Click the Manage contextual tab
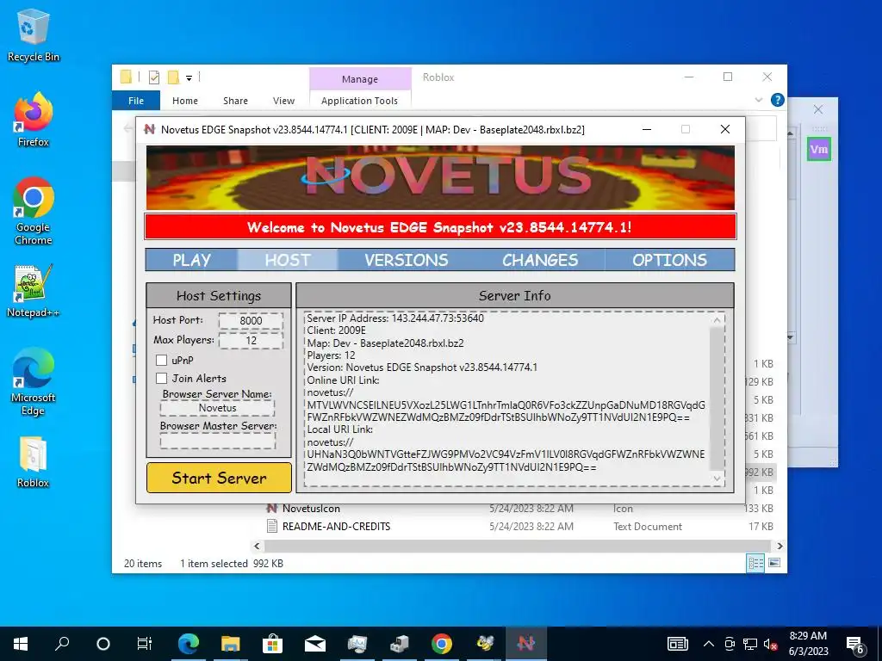 point(360,79)
